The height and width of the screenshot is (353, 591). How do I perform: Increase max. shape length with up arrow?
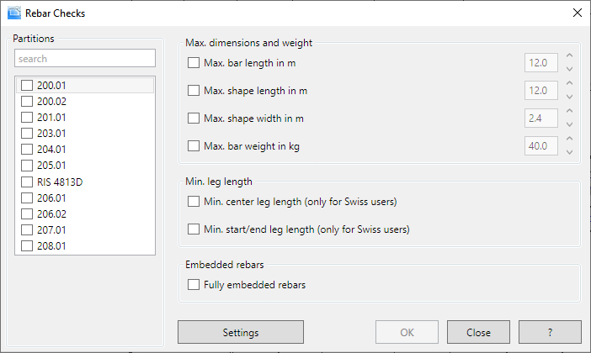coord(570,85)
